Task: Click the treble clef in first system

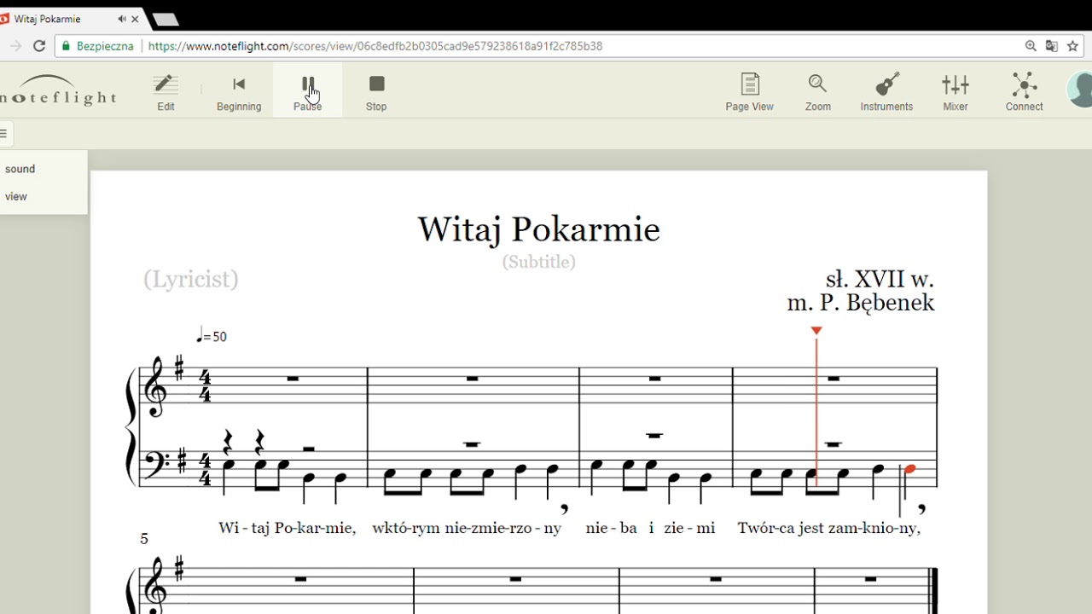Action: [x=154, y=385]
